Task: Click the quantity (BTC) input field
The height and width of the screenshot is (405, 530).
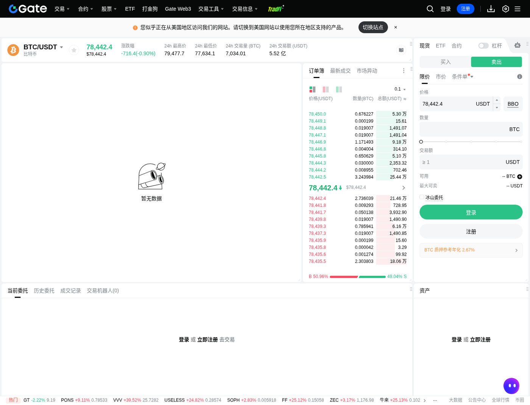Action: click(471, 129)
